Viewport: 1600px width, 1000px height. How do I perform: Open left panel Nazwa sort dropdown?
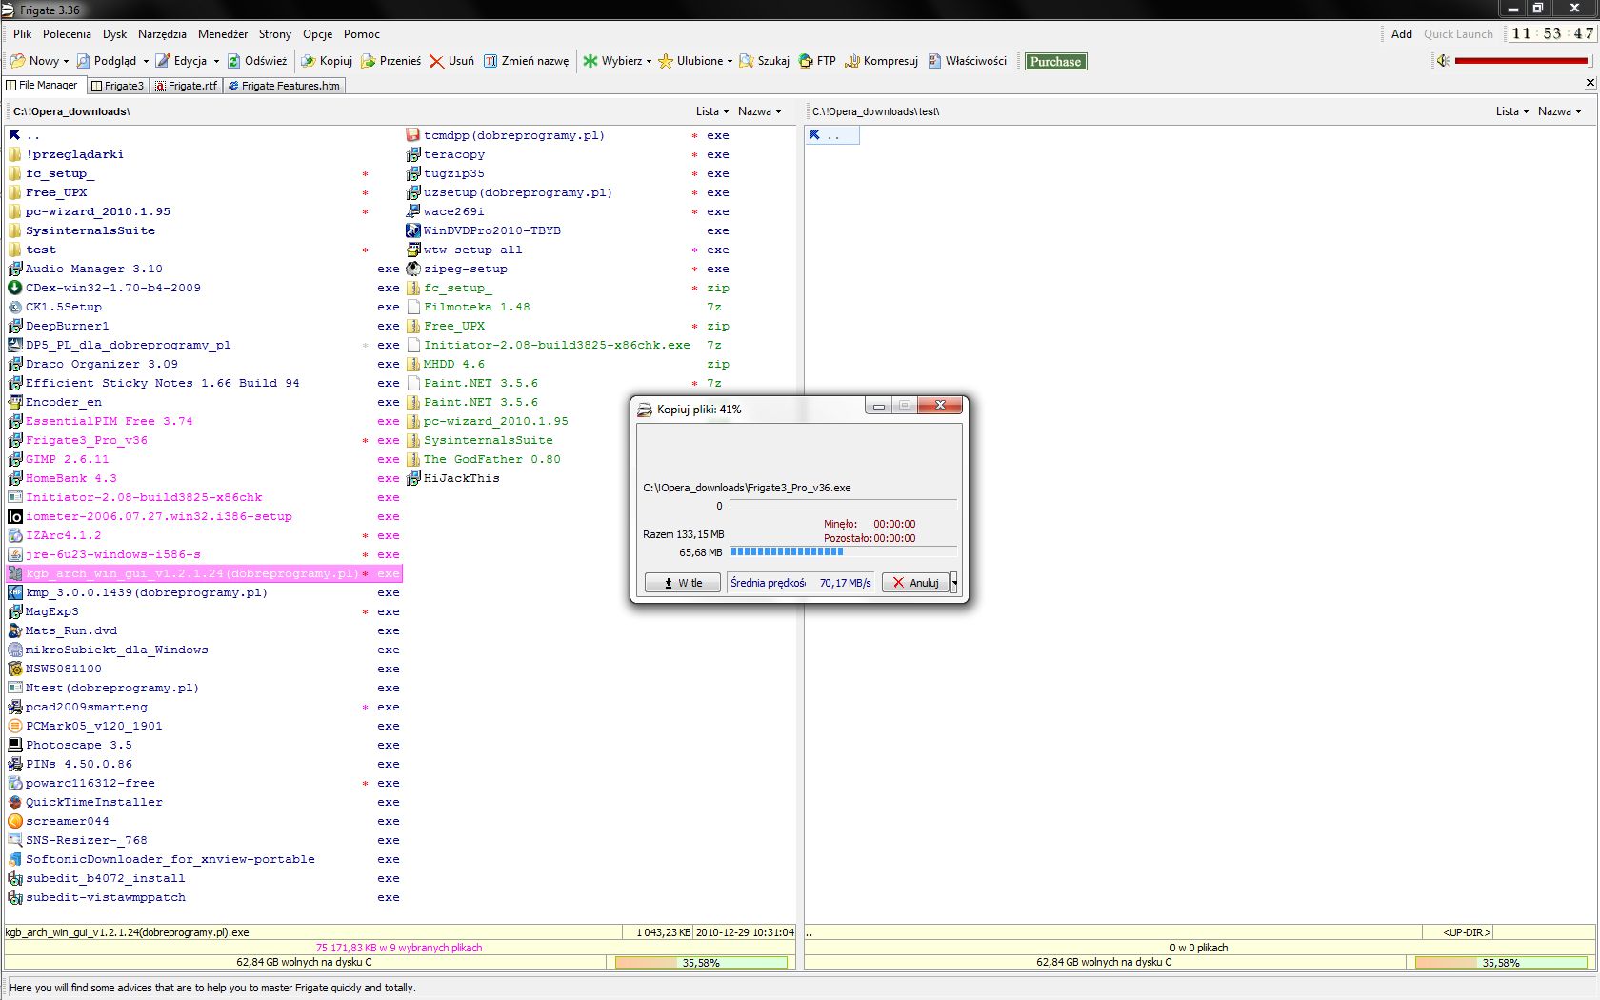coord(759,111)
